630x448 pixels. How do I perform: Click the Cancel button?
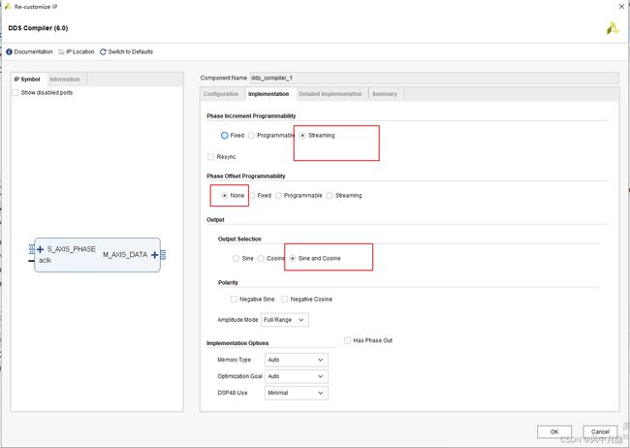(600, 432)
